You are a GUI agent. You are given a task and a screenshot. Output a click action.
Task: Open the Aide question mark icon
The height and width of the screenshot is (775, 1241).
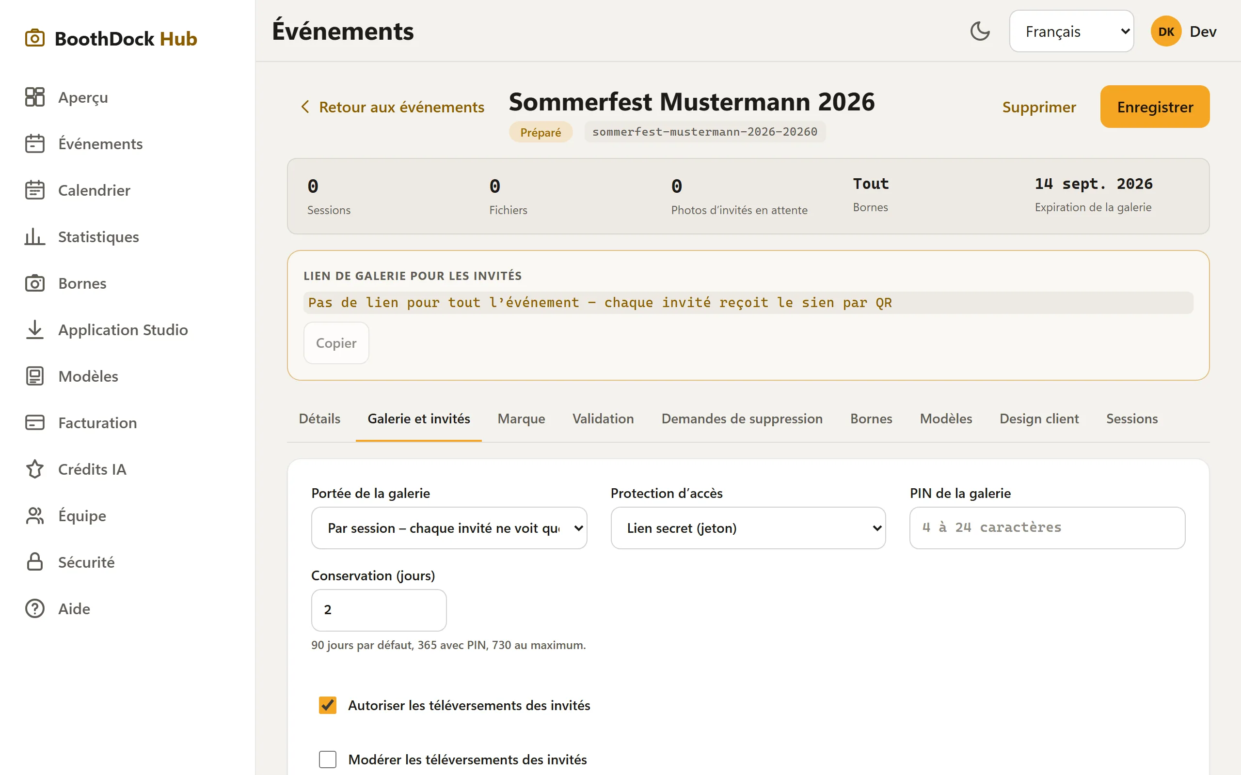pos(35,608)
